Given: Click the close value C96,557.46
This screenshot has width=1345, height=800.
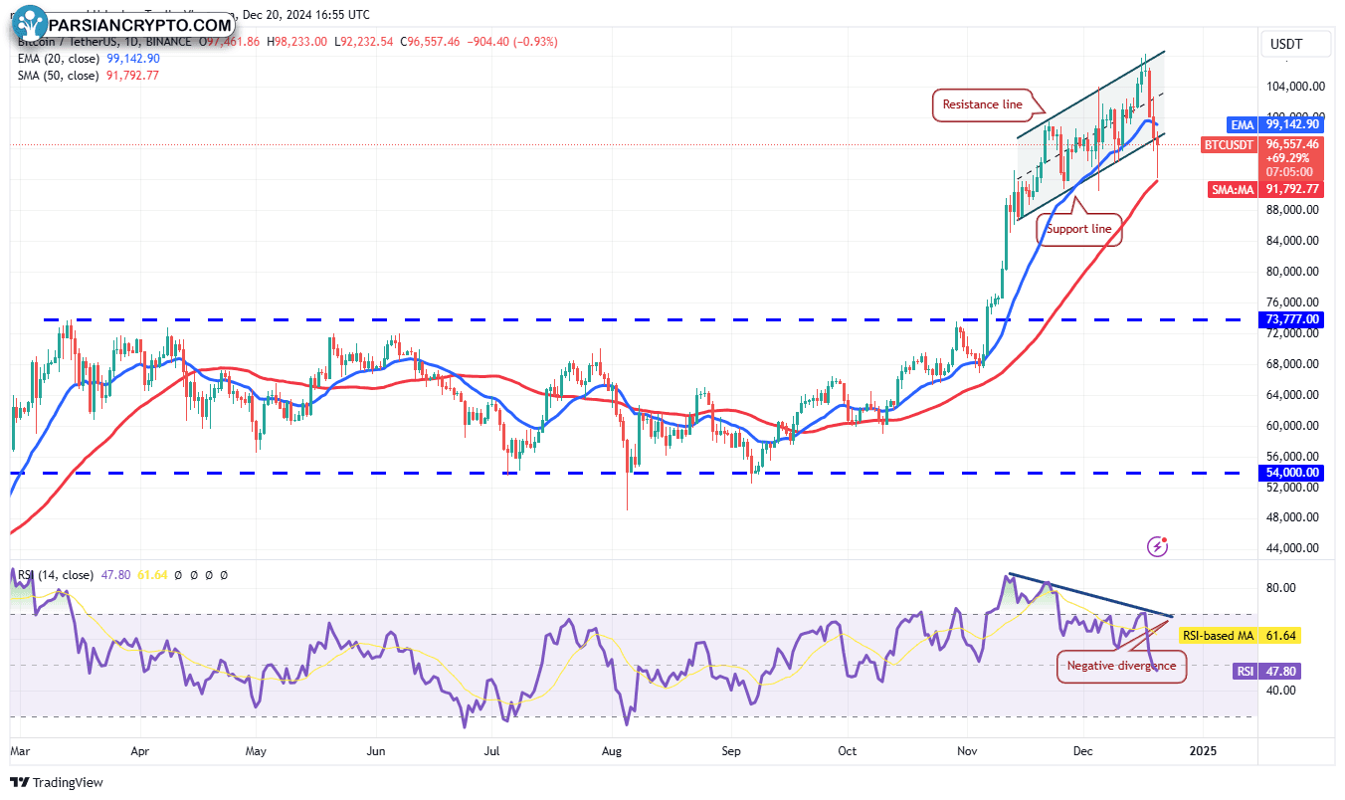Looking at the screenshot, I should (430, 42).
